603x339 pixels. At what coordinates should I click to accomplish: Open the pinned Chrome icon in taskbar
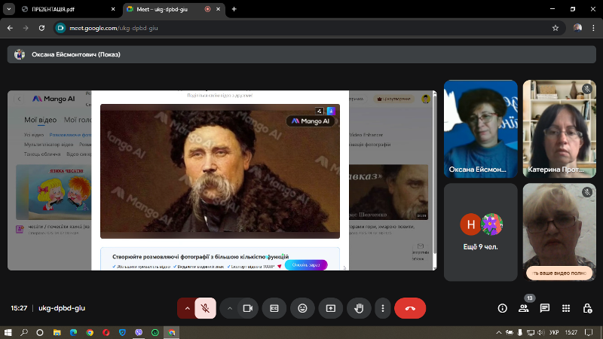click(x=90, y=332)
